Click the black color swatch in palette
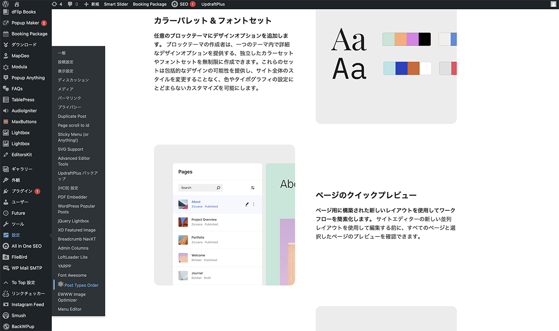 tap(424, 40)
